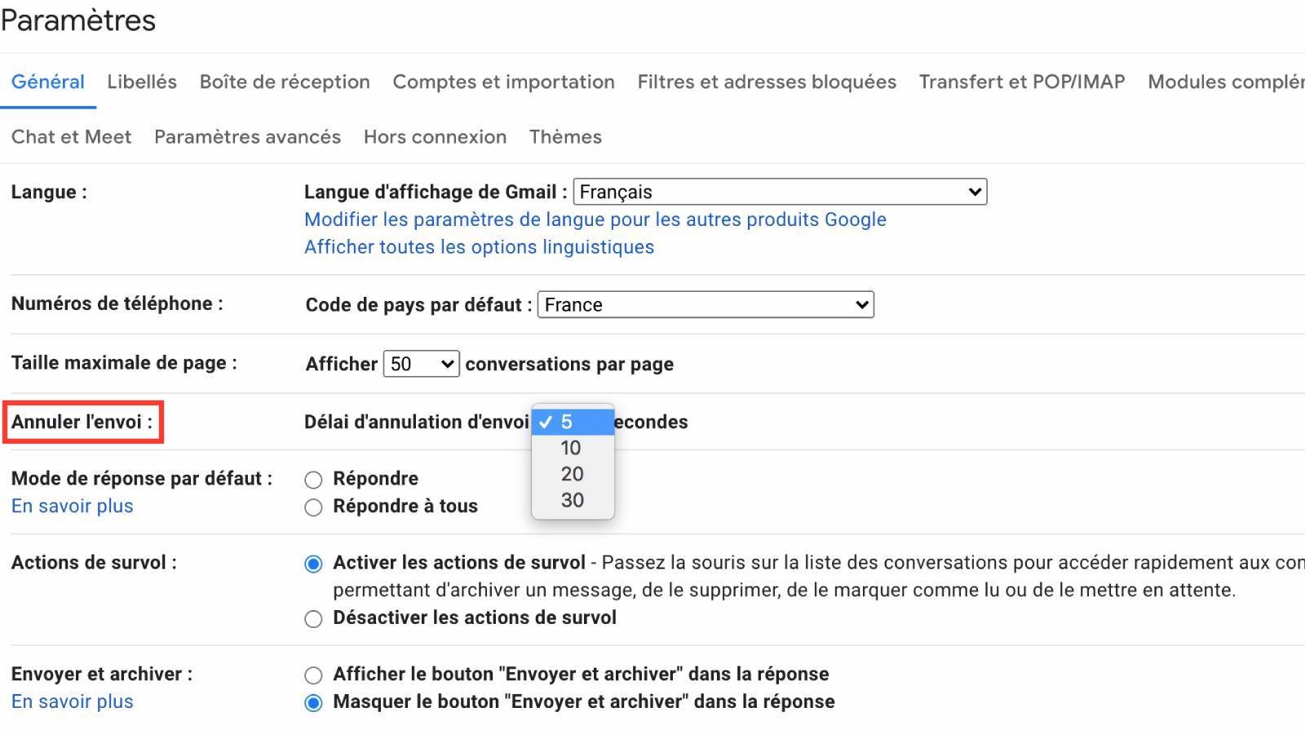
Task: Open Modifier les paramètres de langue link
Action: (x=595, y=219)
